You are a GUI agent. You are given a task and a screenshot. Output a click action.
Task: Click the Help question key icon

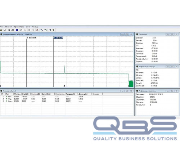(x=53, y=30)
